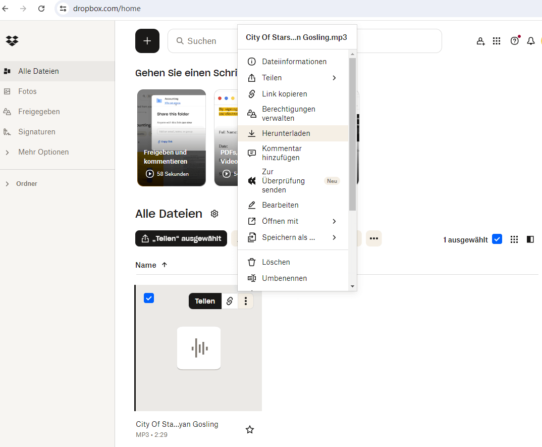The height and width of the screenshot is (447, 542).
Task: Click the sort arrow next to Name
Action: pos(165,265)
